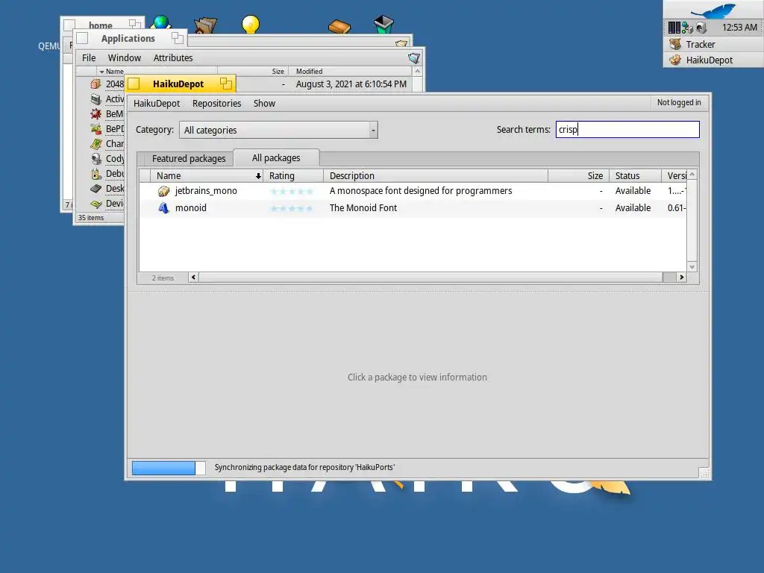Click the synchronizing progress bar
Image resolution: width=764 pixels, height=573 pixels.
click(169, 468)
